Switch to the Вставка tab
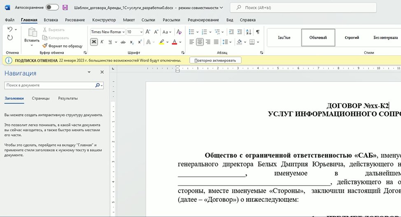Viewport: 401px width, 217px height. click(51, 20)
